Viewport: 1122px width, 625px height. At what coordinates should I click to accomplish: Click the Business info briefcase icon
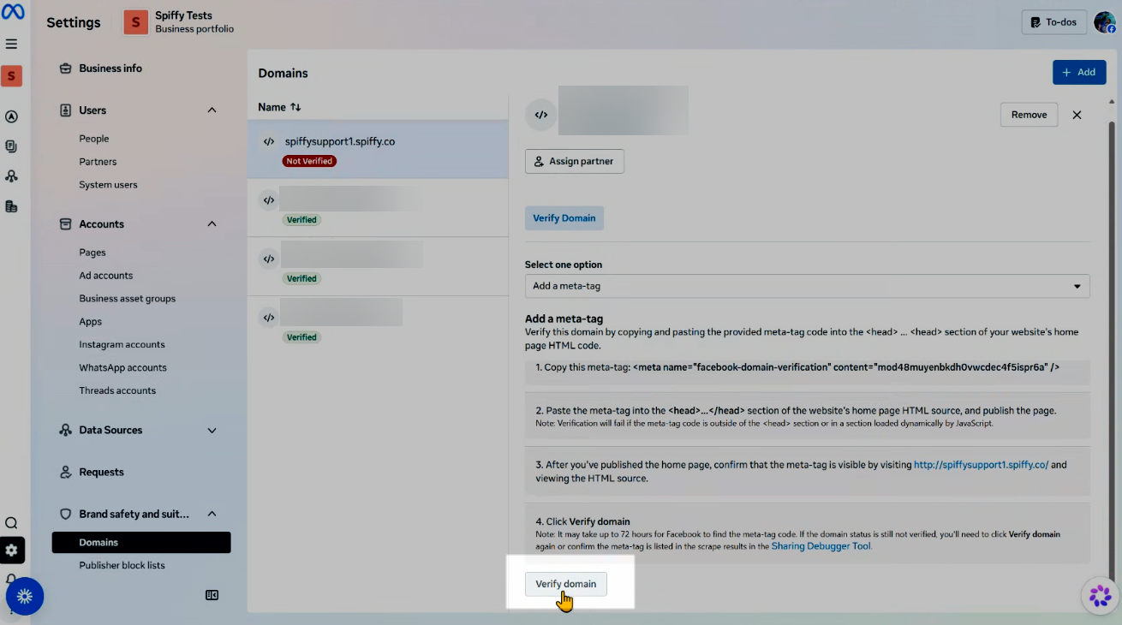(65, 68)
